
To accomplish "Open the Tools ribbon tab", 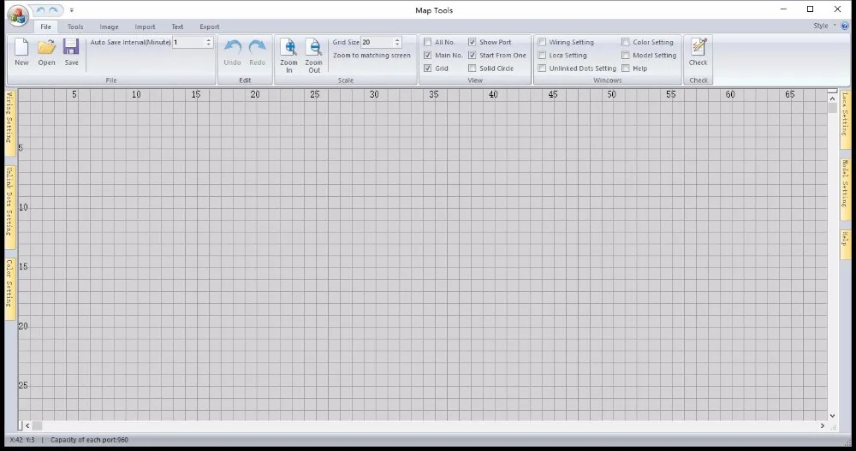I will [75, 27].
